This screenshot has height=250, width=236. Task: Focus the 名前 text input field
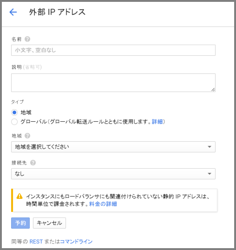[x=113, y=50]
